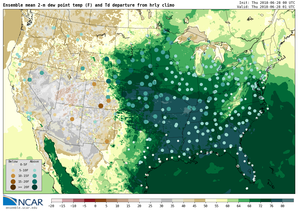The height and width of the screenshot is (211, 298).
Task: Pick the brown colorbar segment from 0 to 5
Action: pyautogui.click(x=101, y=200)
